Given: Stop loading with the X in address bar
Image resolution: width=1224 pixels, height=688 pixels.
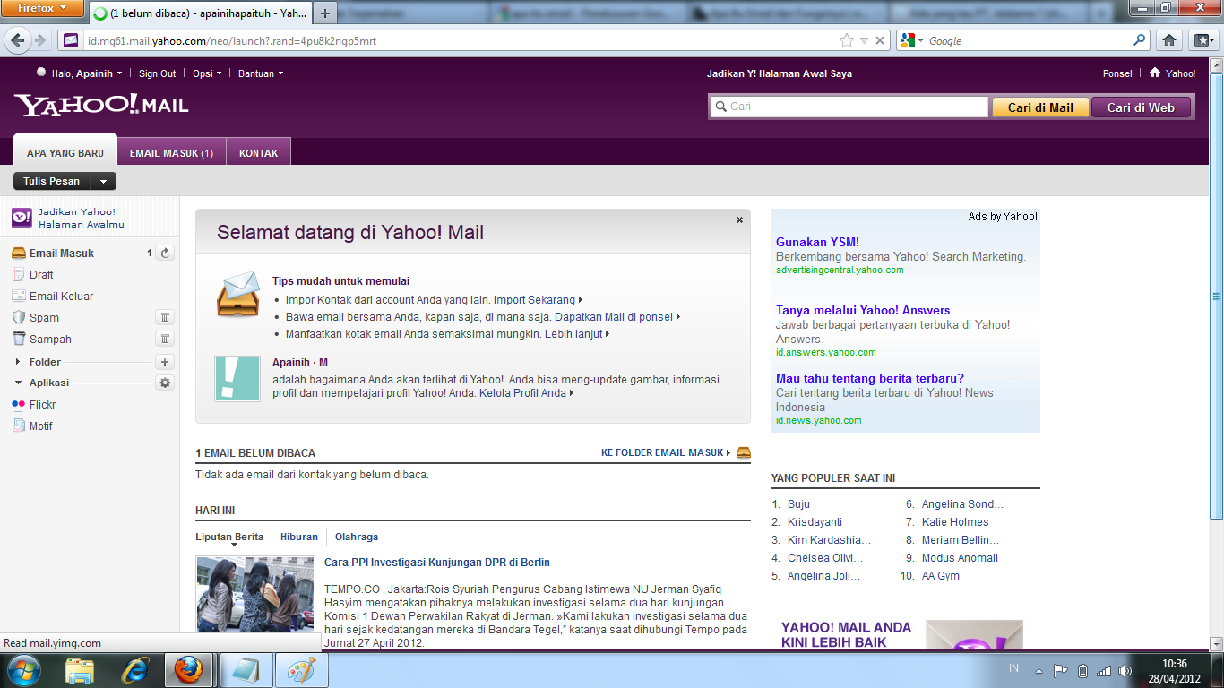Looking at the screenshot, I should pos(880,40).
